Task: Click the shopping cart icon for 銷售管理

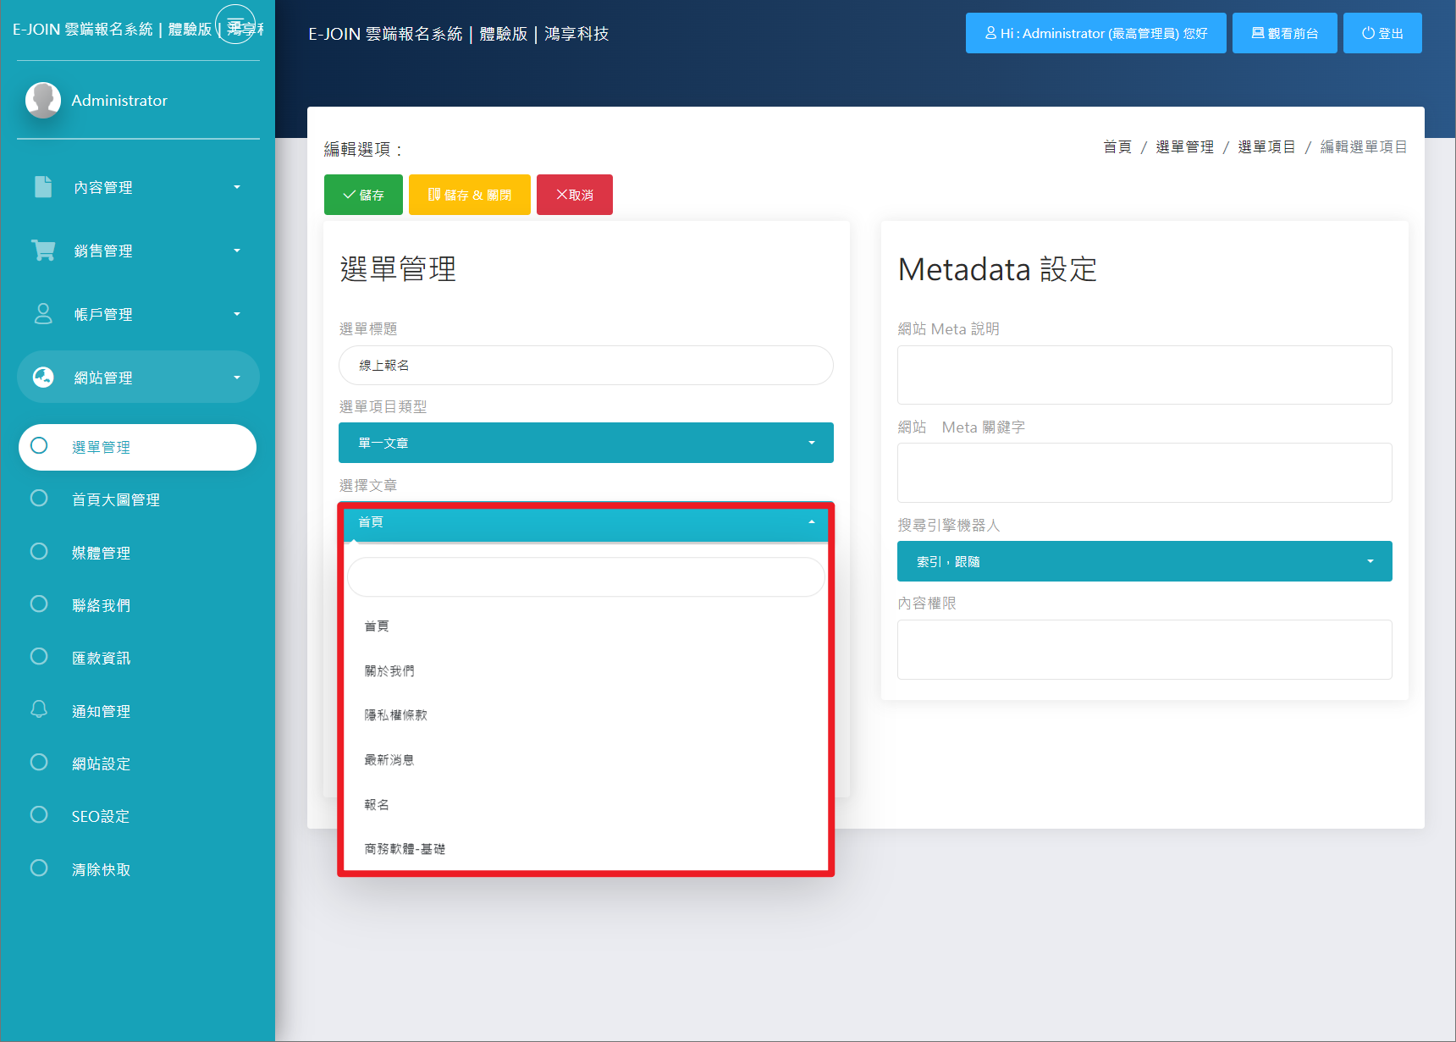Action: pos(43,251)
